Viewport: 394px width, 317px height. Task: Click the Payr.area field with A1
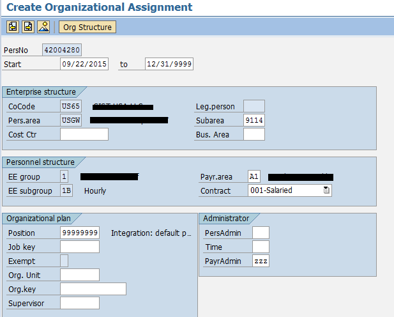(254, 176)
